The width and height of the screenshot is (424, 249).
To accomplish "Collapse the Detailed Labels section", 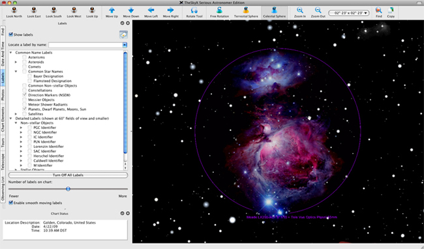I will (11, 119).
